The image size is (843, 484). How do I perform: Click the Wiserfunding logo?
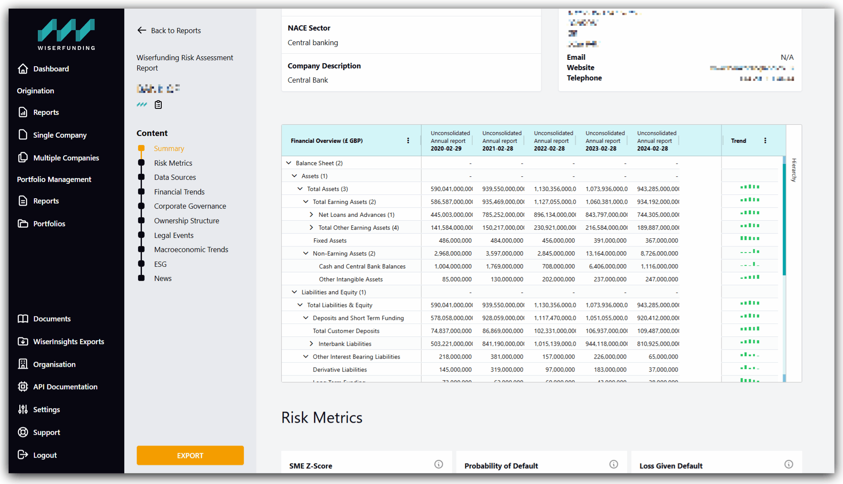(66, 34)
